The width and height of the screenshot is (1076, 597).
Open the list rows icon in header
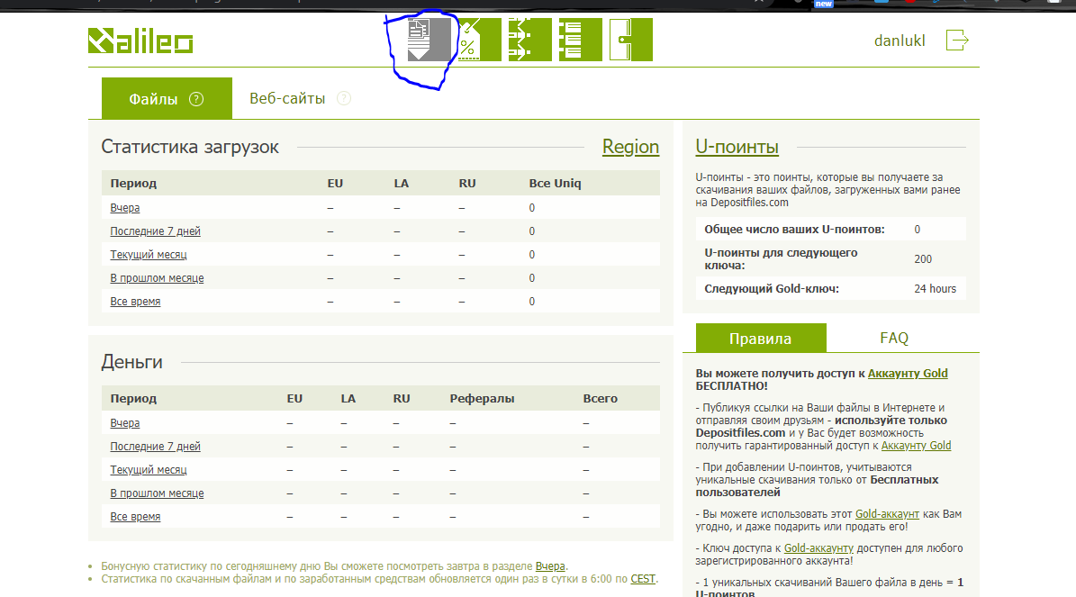point(581,40)
